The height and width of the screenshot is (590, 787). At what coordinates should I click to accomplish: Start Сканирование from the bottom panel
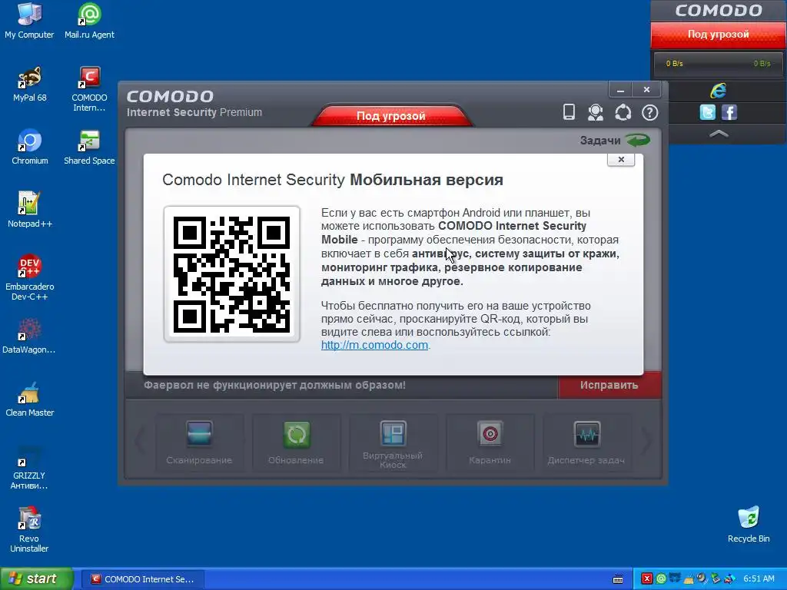pos(199,442)
